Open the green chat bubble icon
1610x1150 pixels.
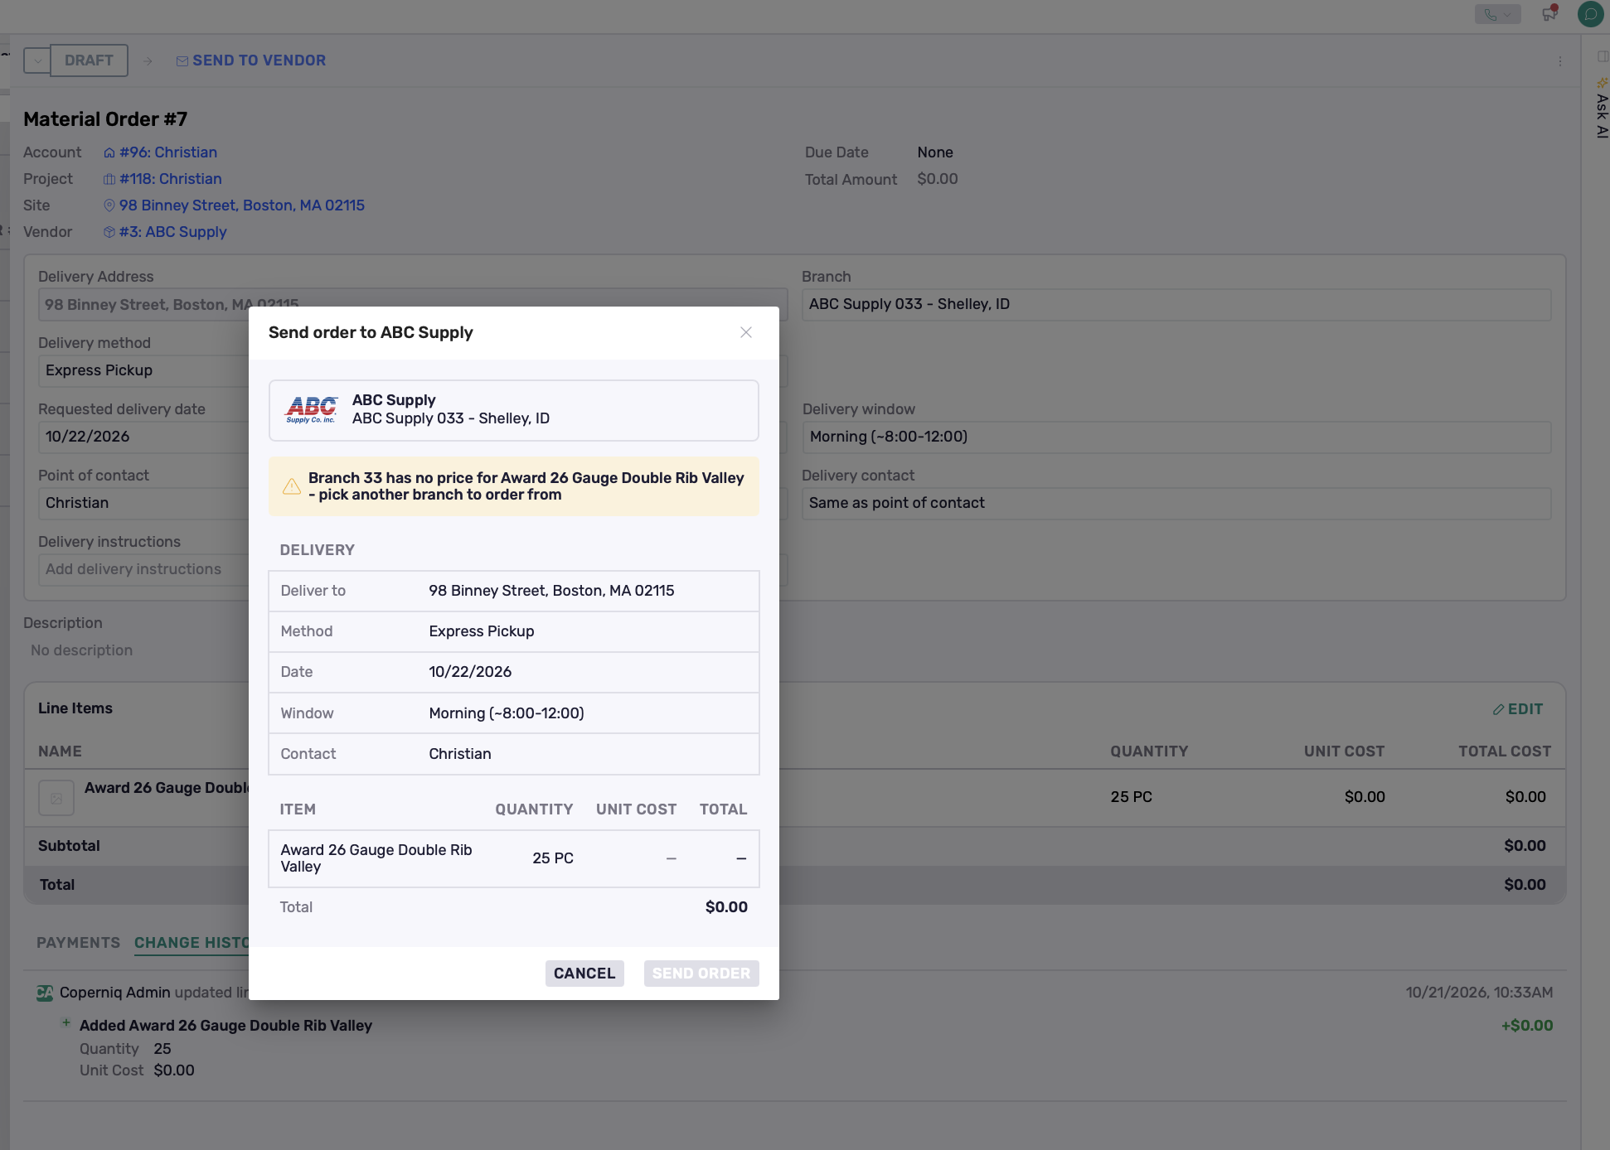point(1590,14)
